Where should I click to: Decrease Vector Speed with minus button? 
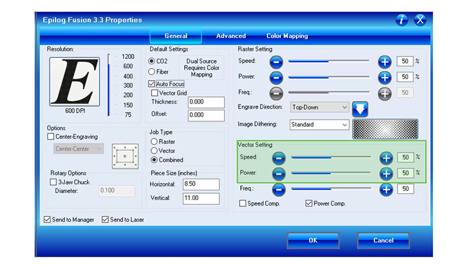pos(279,158)
